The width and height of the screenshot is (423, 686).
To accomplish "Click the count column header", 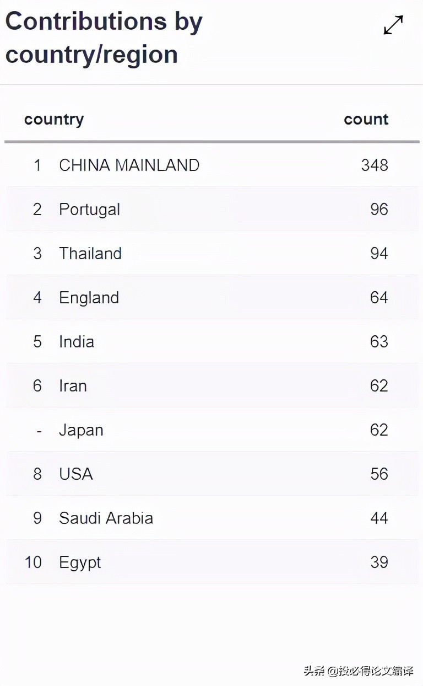I will (366, 120).
